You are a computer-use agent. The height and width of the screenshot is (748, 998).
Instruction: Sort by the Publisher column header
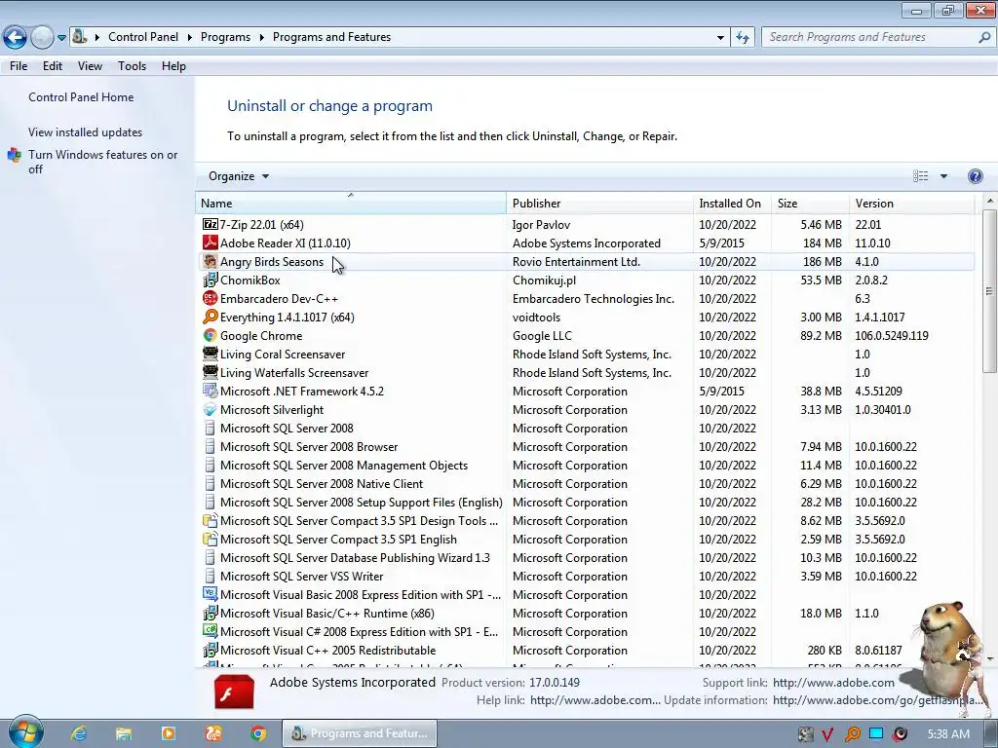(599, 204)
